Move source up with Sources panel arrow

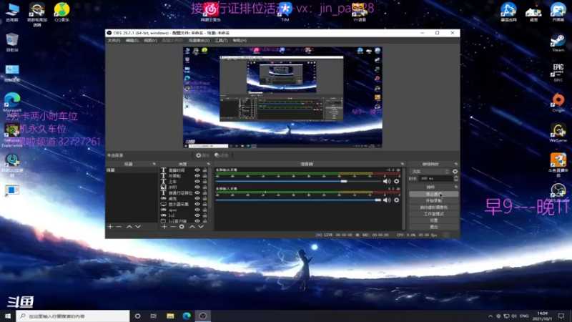[192, 227]
